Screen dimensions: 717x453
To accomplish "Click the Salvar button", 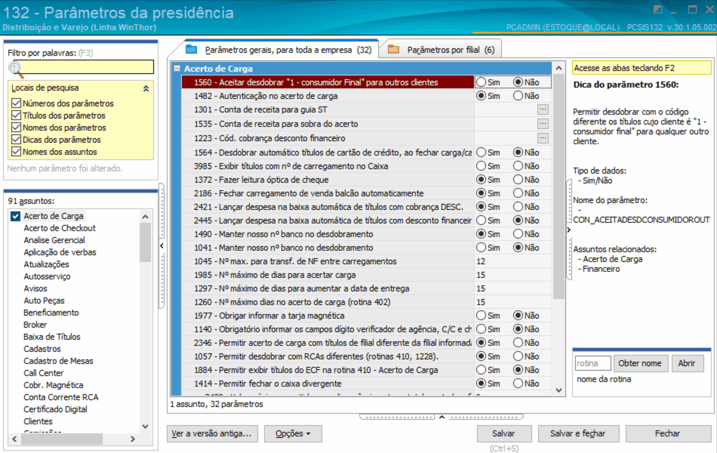I will pos(504,433).
